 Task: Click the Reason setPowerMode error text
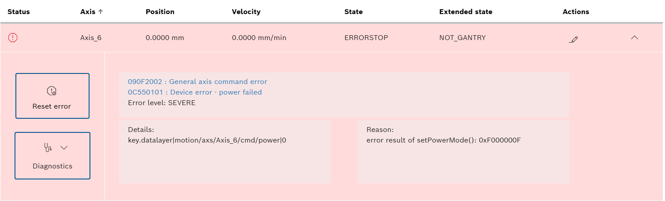coord(444,140)
